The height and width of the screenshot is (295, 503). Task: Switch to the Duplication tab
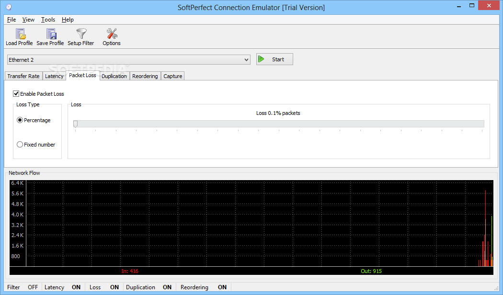click(x=114, y=76)
